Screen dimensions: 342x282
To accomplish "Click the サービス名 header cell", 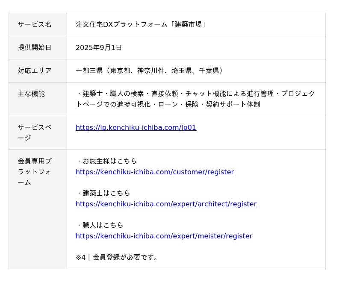I will click(35, 24).
